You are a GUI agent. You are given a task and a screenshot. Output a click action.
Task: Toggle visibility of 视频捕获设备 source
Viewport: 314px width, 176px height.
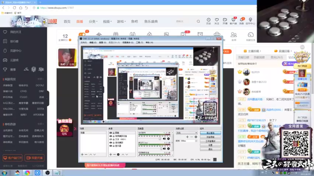[111, 136]
